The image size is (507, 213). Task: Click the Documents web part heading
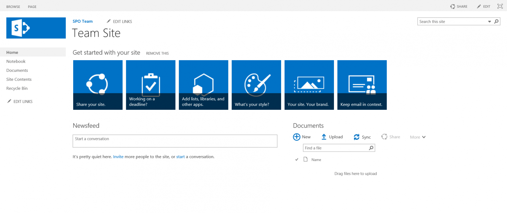coord(308,126)
